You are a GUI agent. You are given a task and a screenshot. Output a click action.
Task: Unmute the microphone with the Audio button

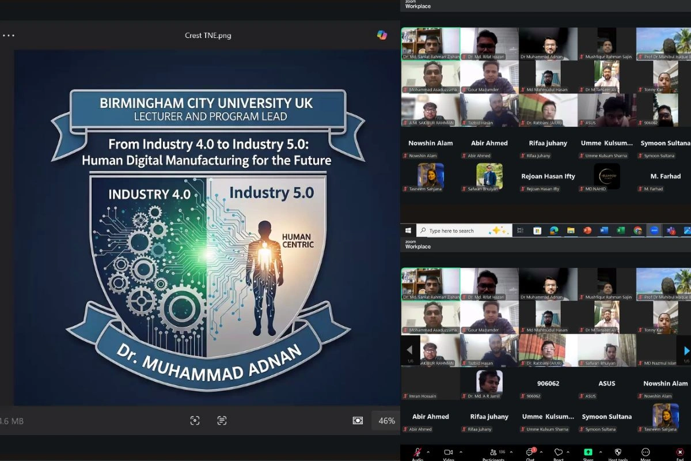click(417, 452)
